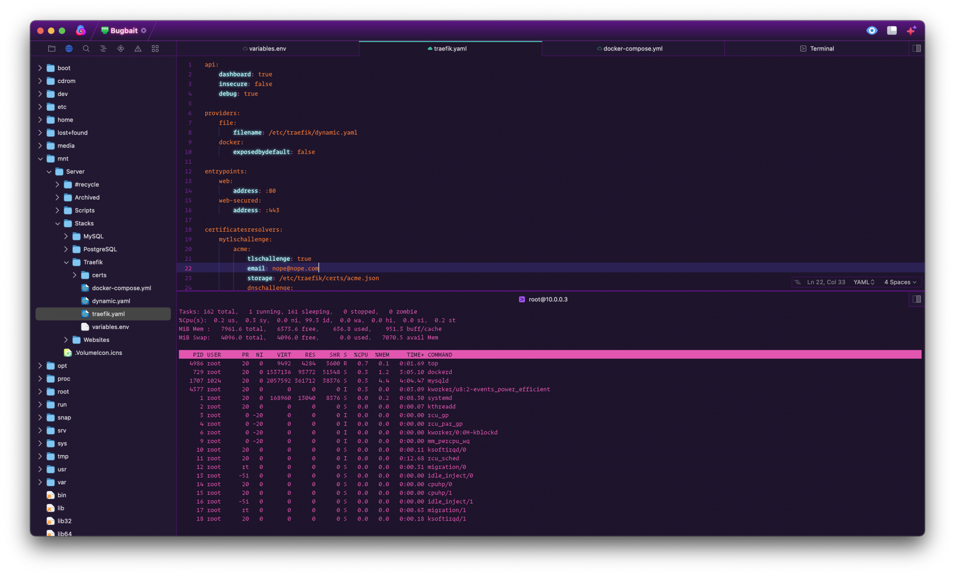This screenshot has width=955, height=576.
Task: Collapse the Traefik folder chevron
Action: coord(66,262)
